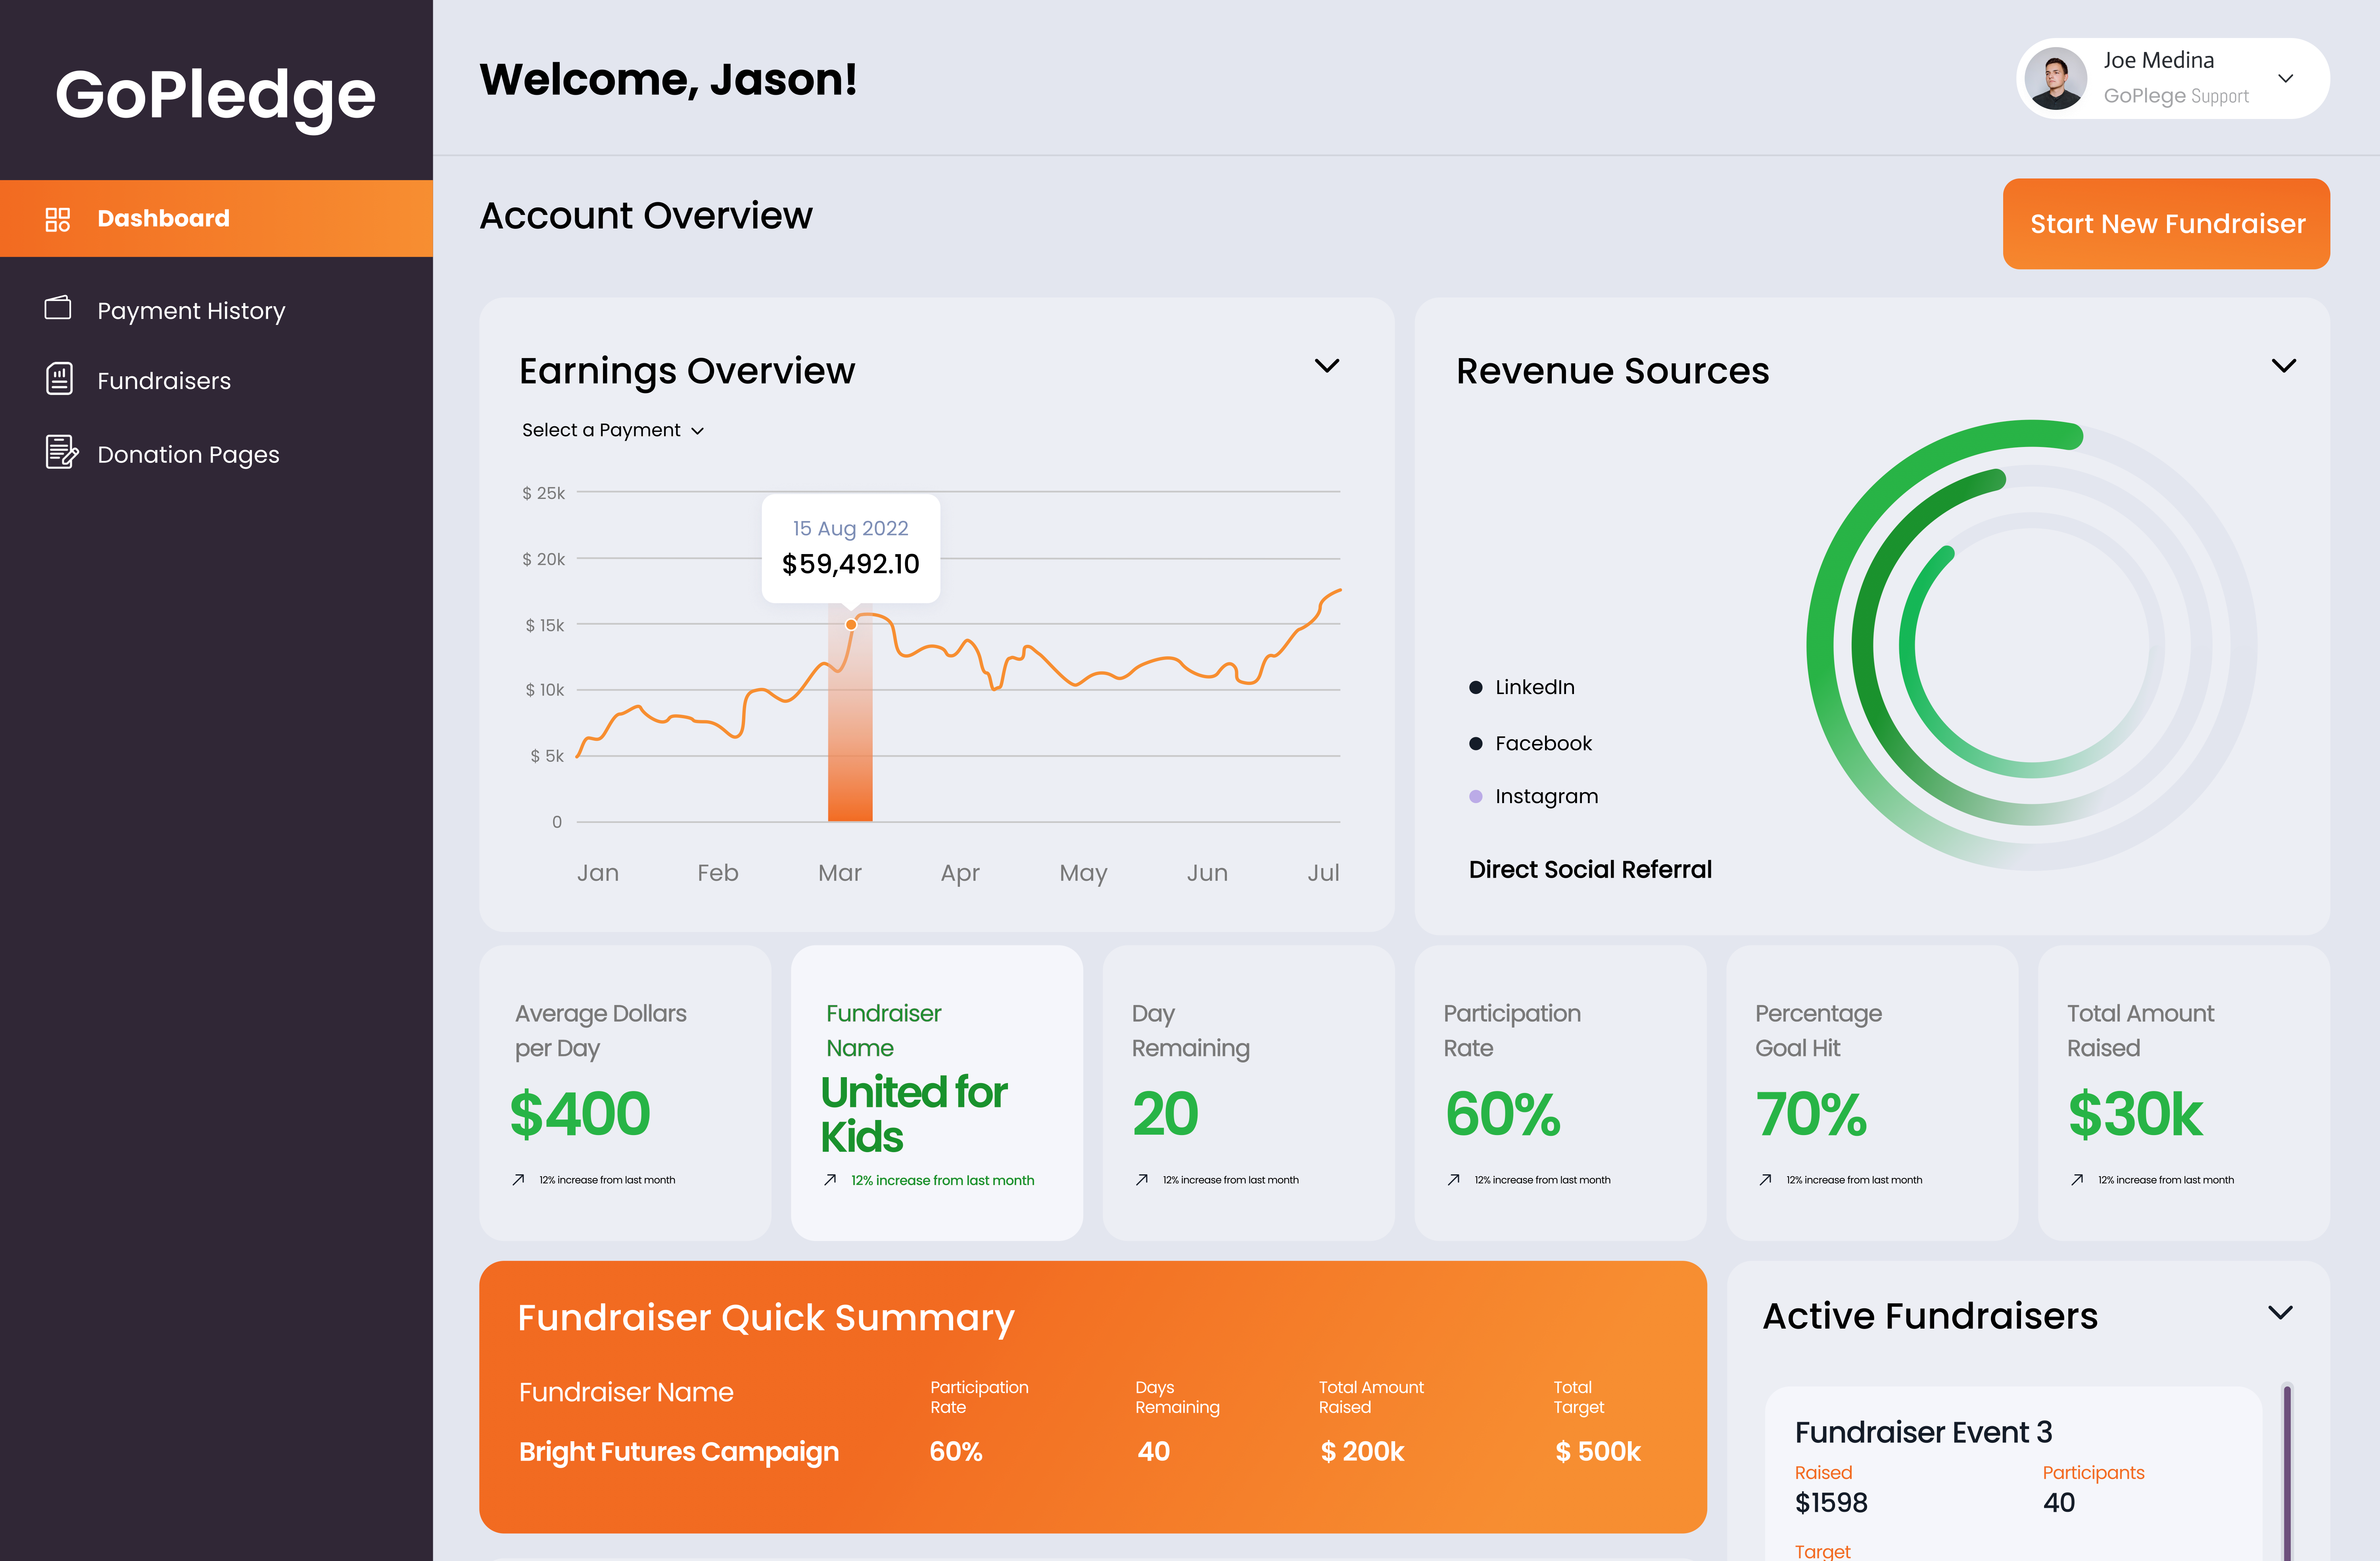Click the 70% goal hit value
The image size is (2380, 1561).
[x=1811, y=1114]
